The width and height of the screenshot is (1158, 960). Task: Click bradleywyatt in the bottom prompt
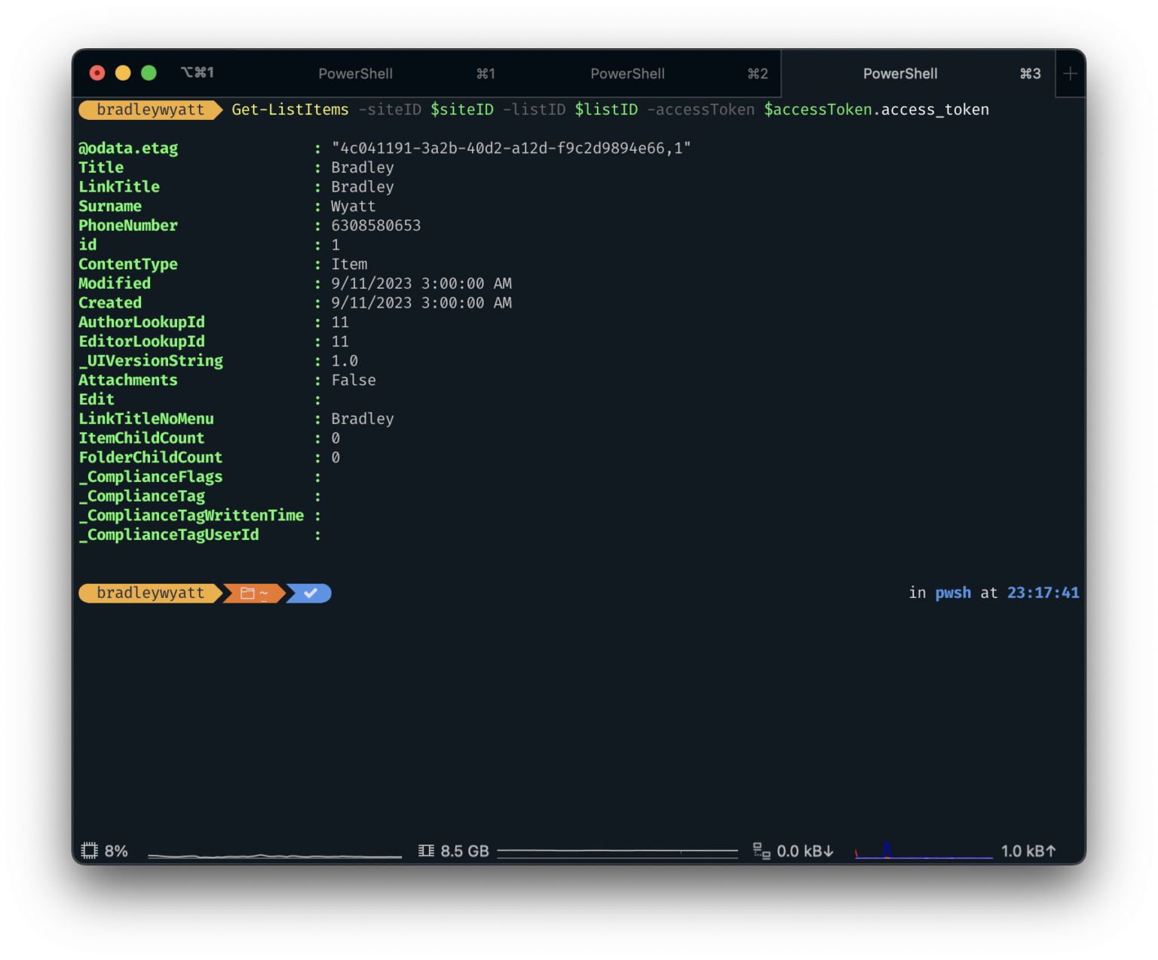151,593
